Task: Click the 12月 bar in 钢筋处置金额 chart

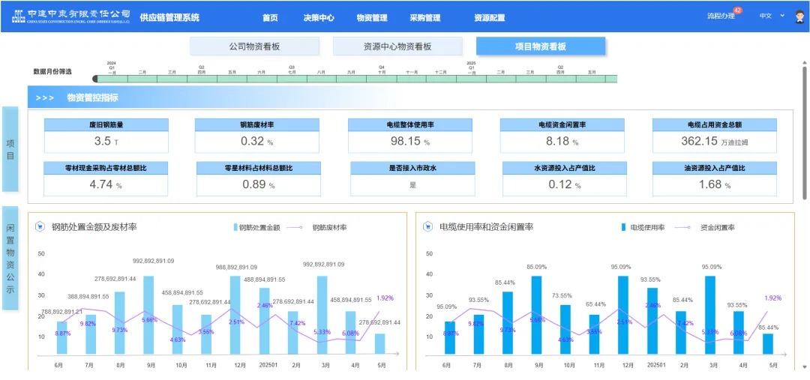Action: point(235,315)
